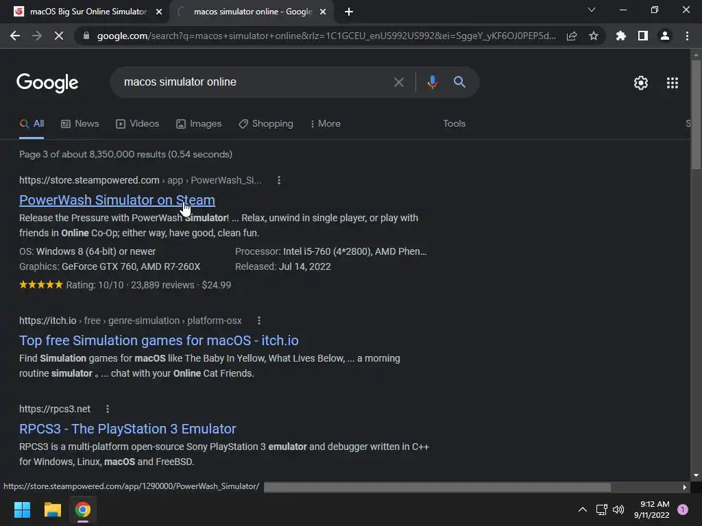The image size is (702, 526).
Task: Open a new browser tab
Action: coord(349,12)
